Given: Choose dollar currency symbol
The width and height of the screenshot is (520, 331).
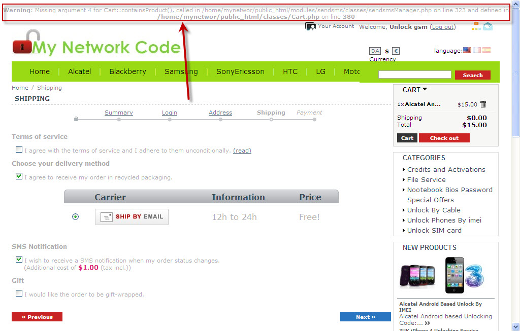Looking at the screenshot, I should [x=386, y=51].
